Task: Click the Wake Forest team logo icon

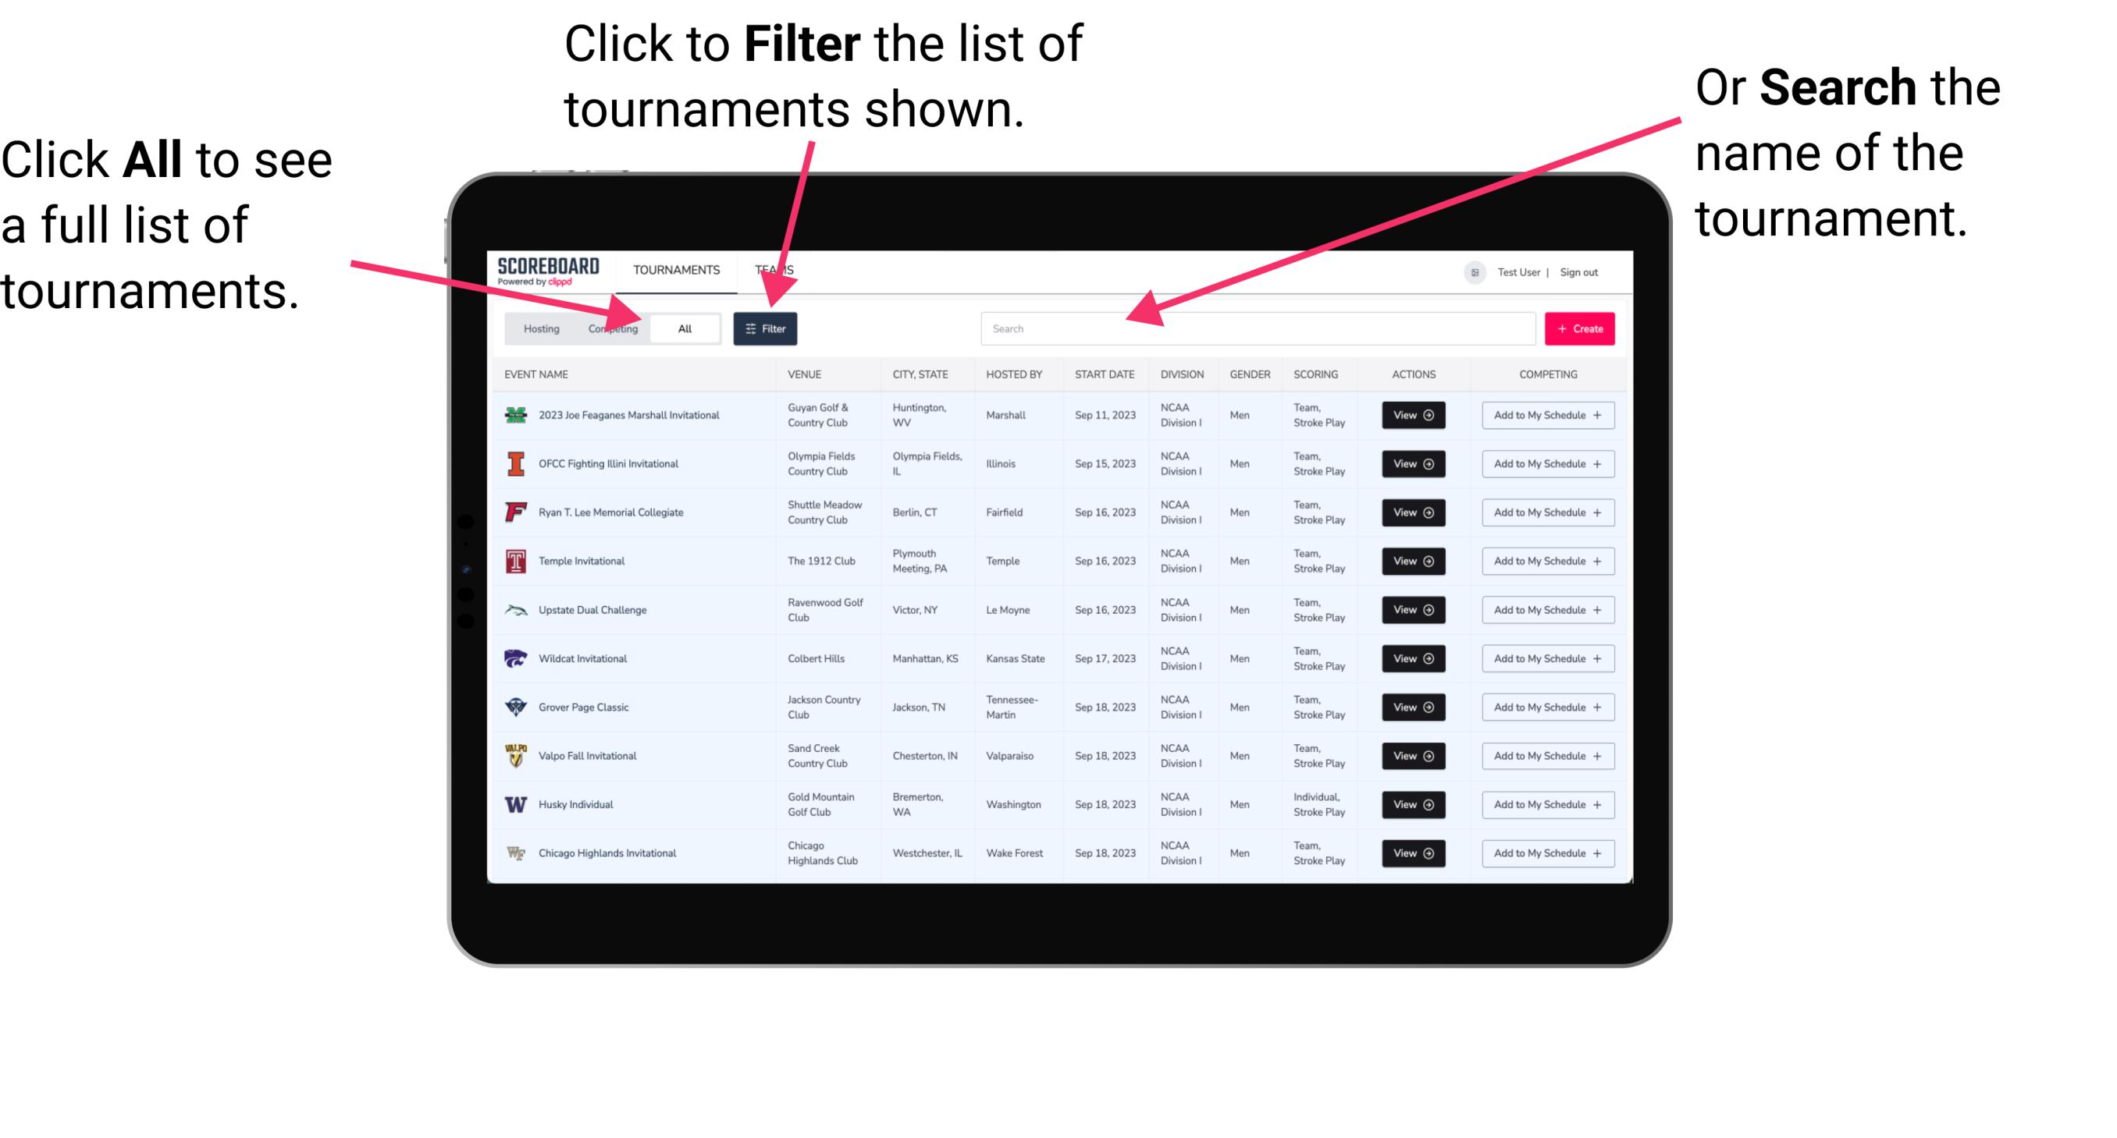Action: pyautogui.click(x=516, y=852)
